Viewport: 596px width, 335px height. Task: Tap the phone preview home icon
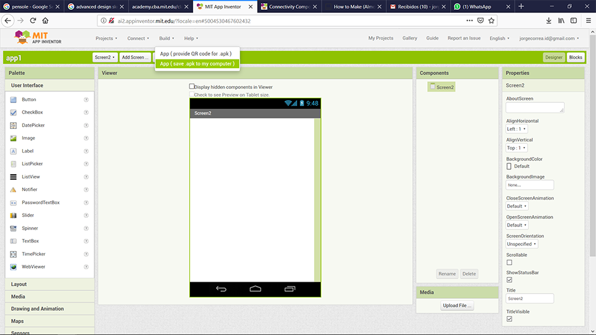[x=255, y=289]
